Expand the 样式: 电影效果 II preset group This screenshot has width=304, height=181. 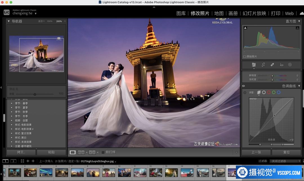(x=12, y=129)
